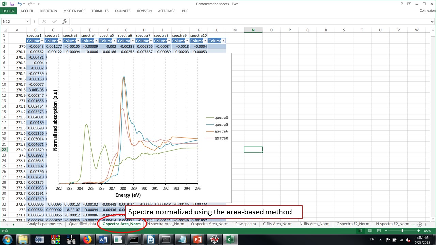
Task: Open the DONNÉES ribbon tab
Action: pyautogui.click(x=123, y=11)
